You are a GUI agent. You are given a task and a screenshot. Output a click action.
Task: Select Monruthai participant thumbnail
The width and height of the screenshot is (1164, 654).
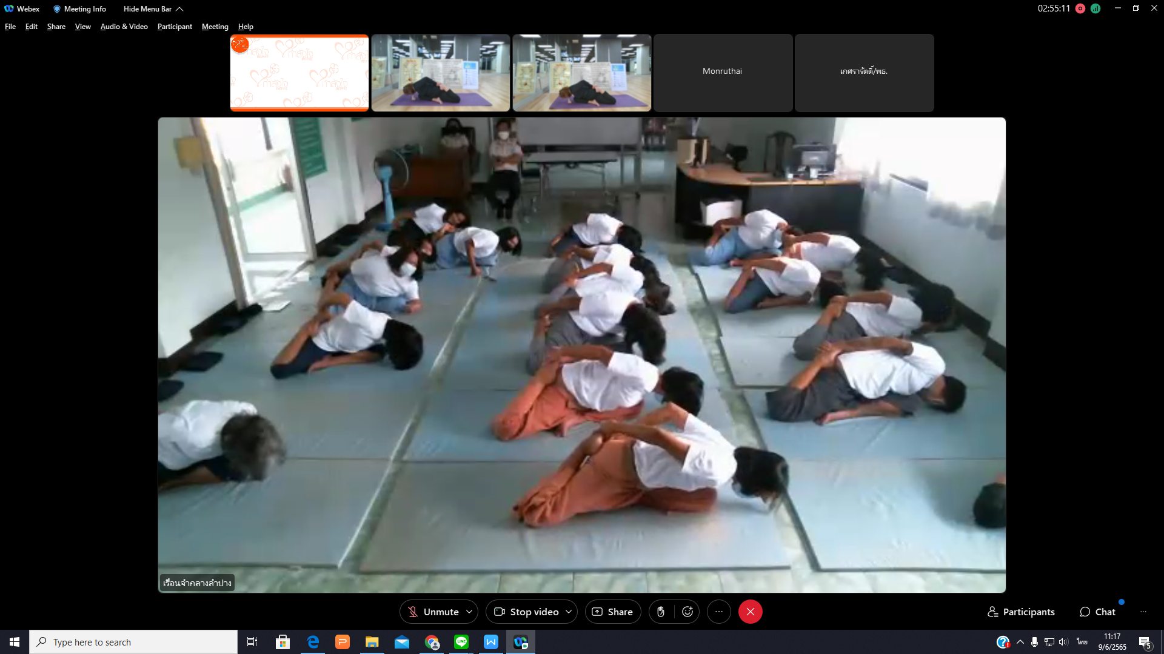722,72
